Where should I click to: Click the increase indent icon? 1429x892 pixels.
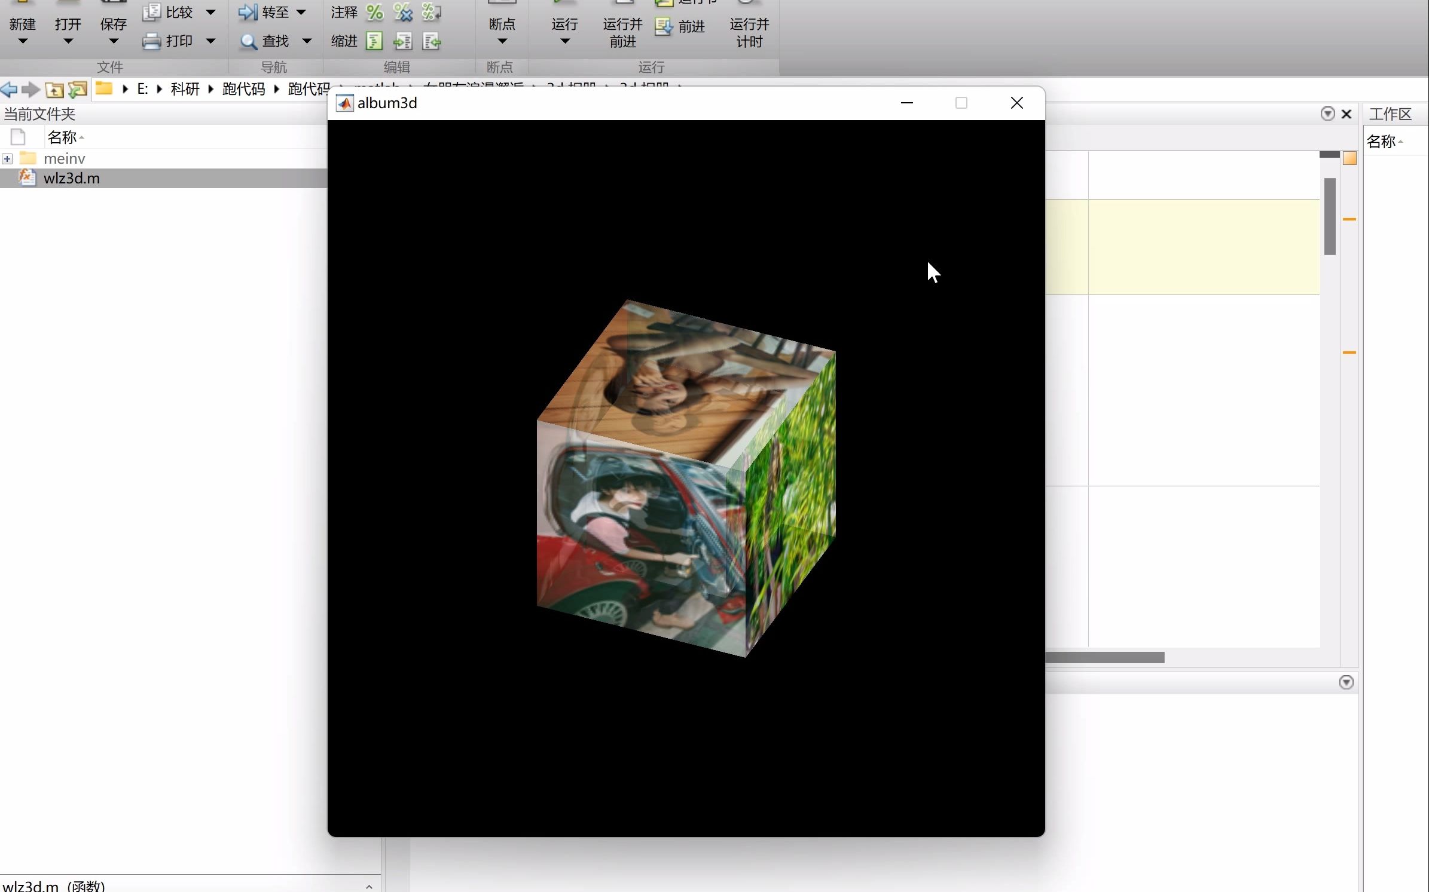point(403,41)
